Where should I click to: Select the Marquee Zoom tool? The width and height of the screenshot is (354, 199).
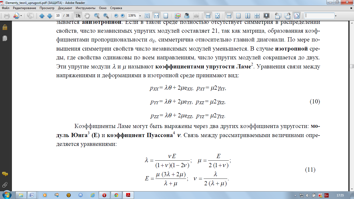(97, 16)
